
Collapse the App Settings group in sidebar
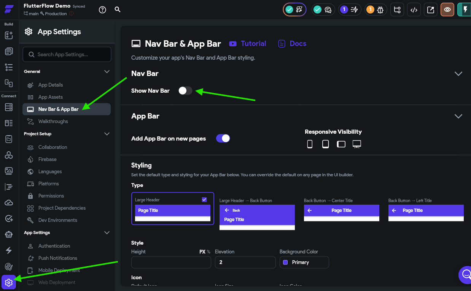(x=107, y=232)
